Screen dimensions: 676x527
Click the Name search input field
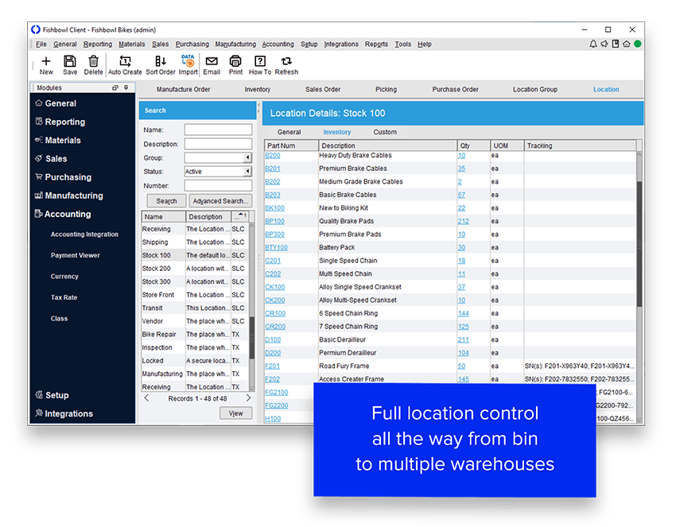(218, 130)
